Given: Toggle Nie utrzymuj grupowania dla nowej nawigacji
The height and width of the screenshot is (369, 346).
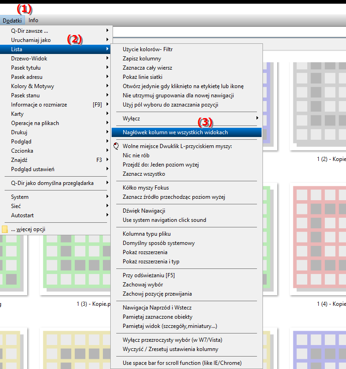Looking at the screenshot, I should point(186,95).
